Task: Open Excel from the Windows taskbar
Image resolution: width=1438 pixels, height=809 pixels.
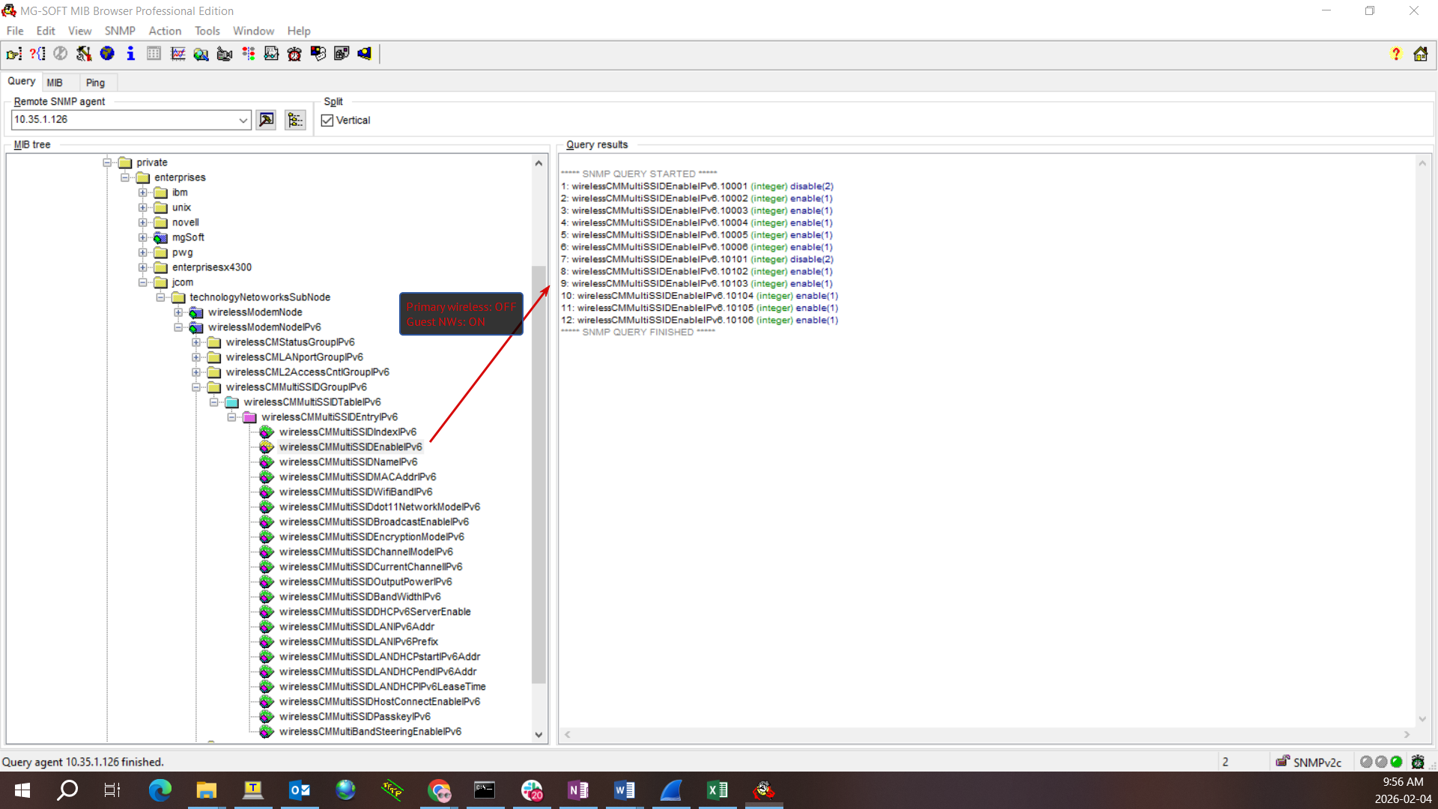Action: coord(717,790)
